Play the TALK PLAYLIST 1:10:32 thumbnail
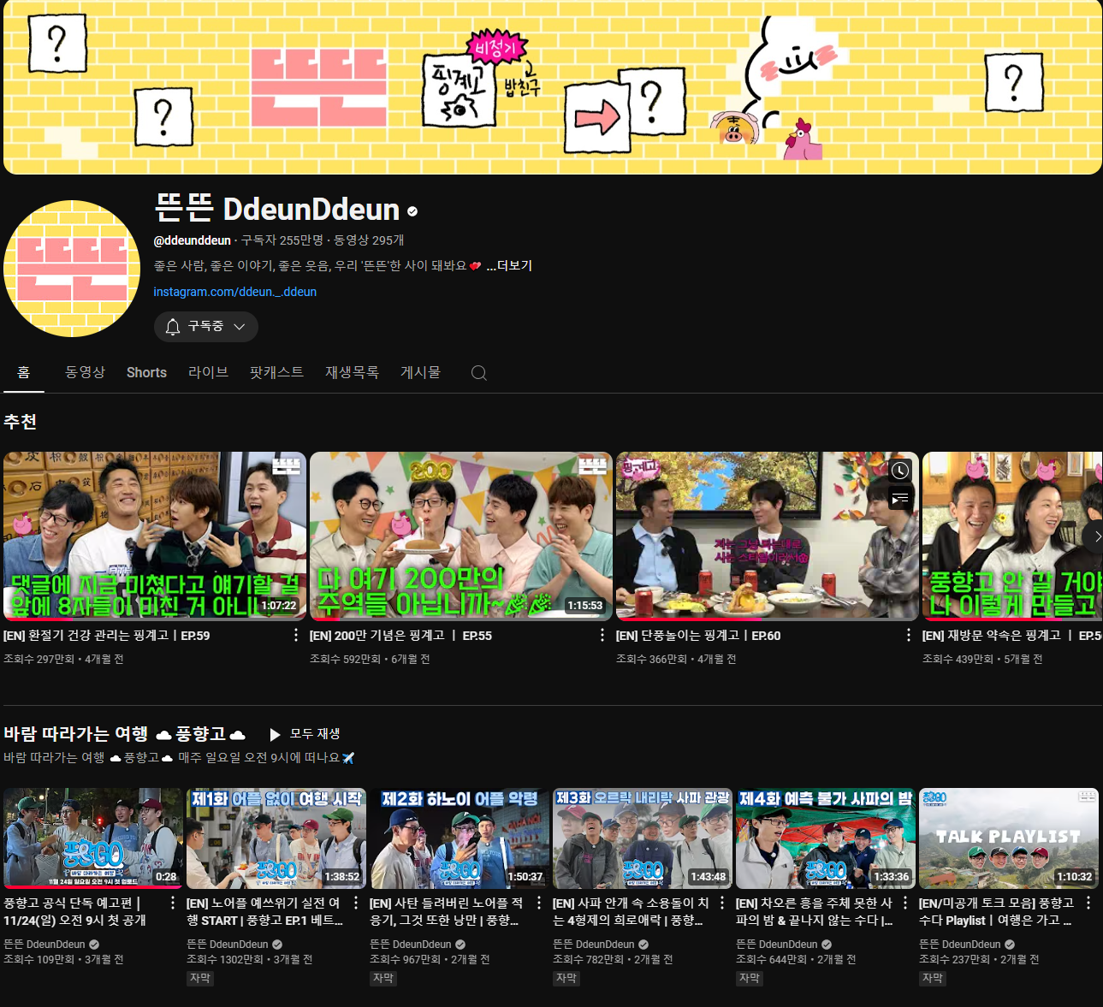 pos(1009,838)
